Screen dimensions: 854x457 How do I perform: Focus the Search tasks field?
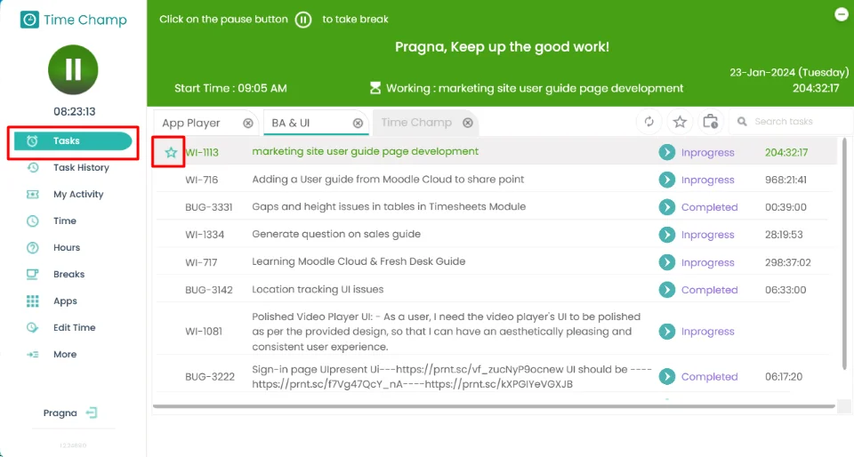coord(791,121)
